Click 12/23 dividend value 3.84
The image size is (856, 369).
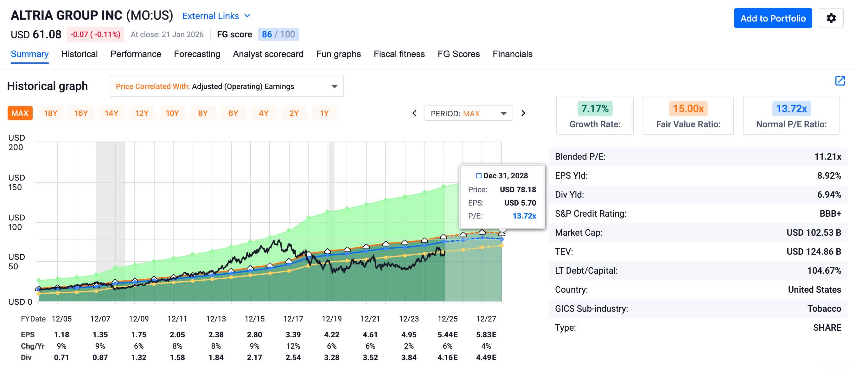[409, 357]
